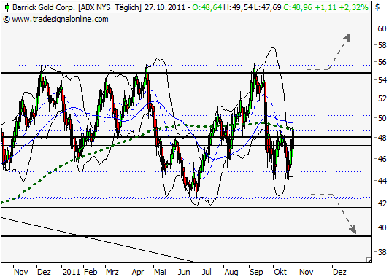
Task: Click the 60 price axis label
Action: (382, 28)
